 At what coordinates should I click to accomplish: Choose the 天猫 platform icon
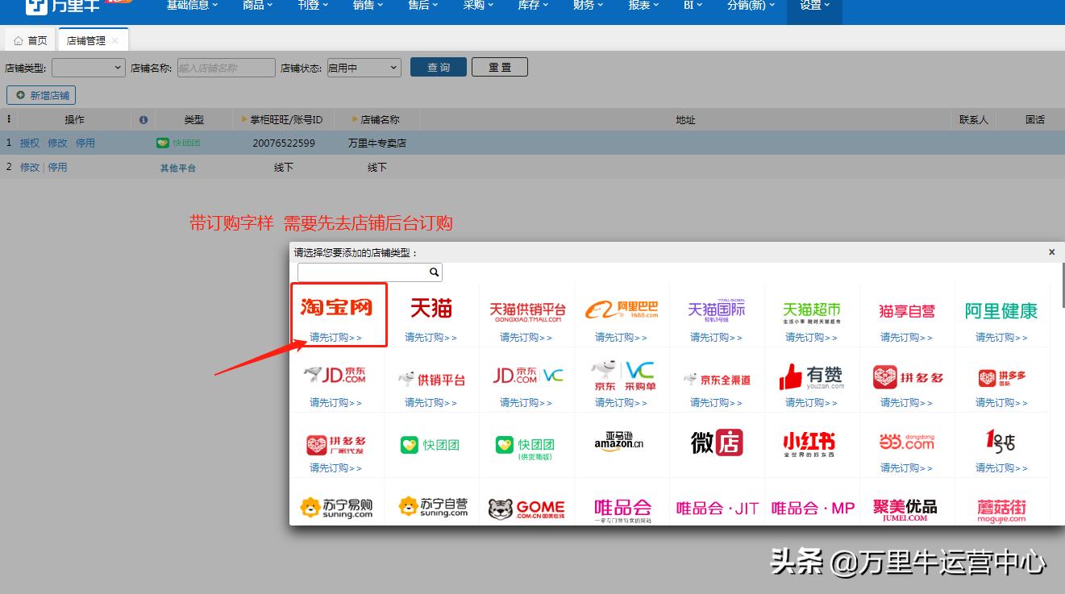point(431,307)
